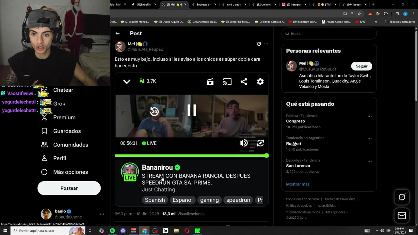Screen dimensions: 418x235
Task: Open Amazon.com bookmark
Action: 336,22
